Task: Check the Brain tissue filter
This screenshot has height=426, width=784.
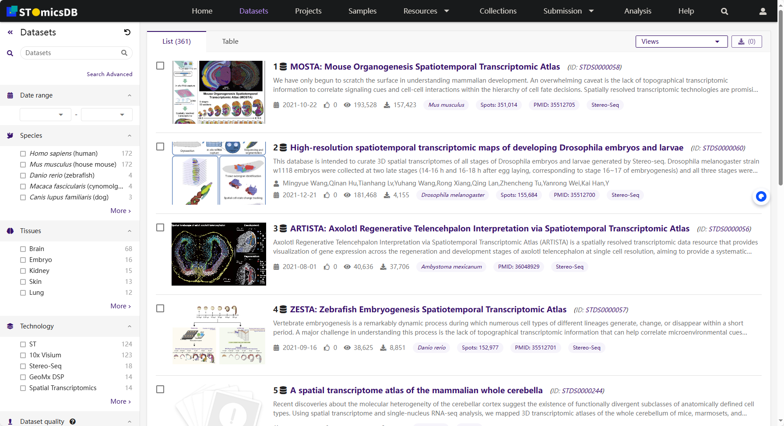Action: [23, 249]
